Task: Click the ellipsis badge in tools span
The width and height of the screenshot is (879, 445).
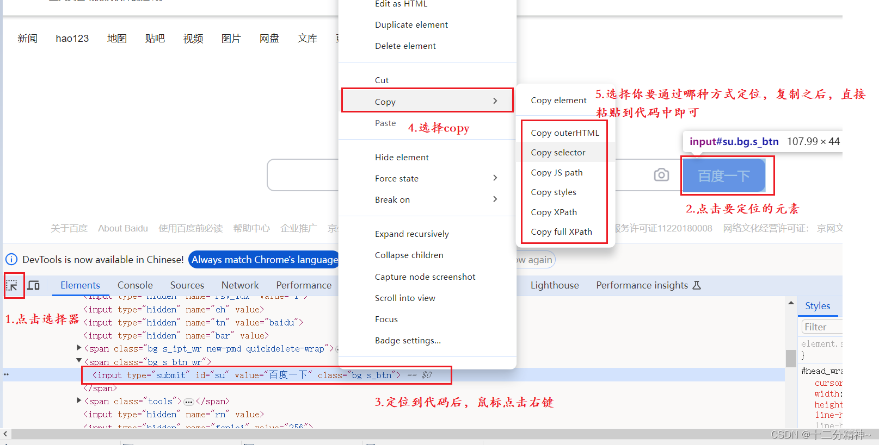Action: 189,402
